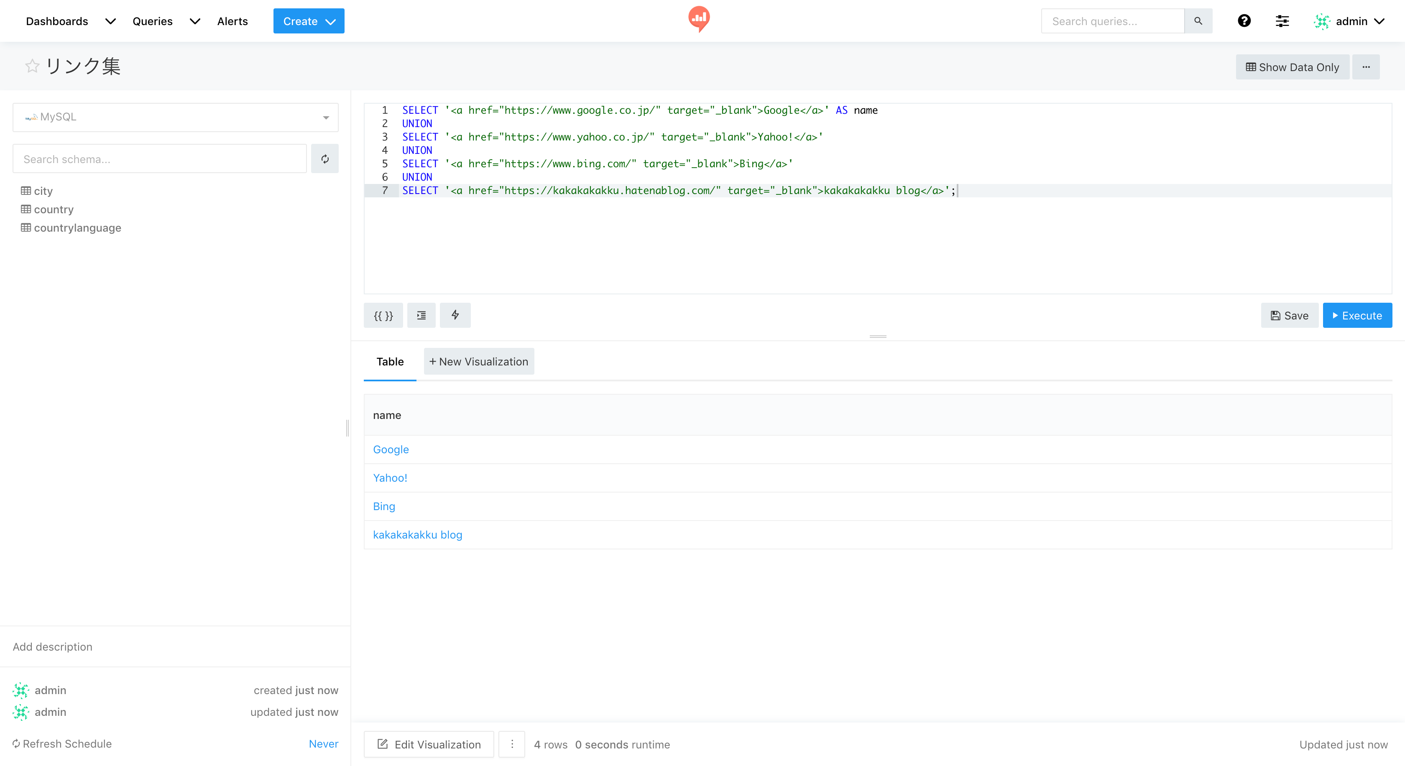This screenshot has height=766, width=1405.
Task: Focus the Search schema input field
Action: point(159,158)
